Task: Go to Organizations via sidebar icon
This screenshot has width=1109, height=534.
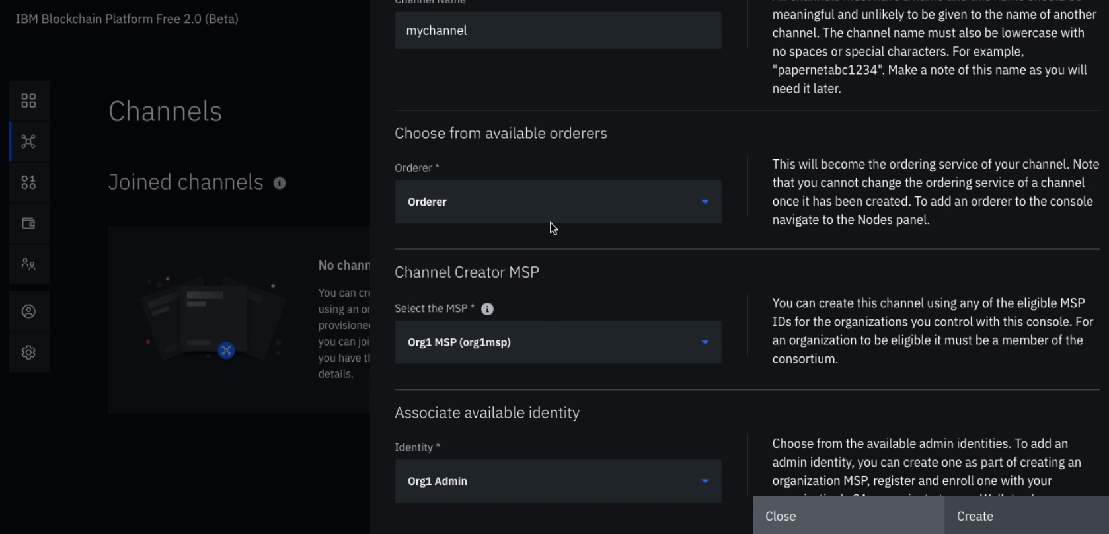Action: pyautogui.click(x=28, y=264)
